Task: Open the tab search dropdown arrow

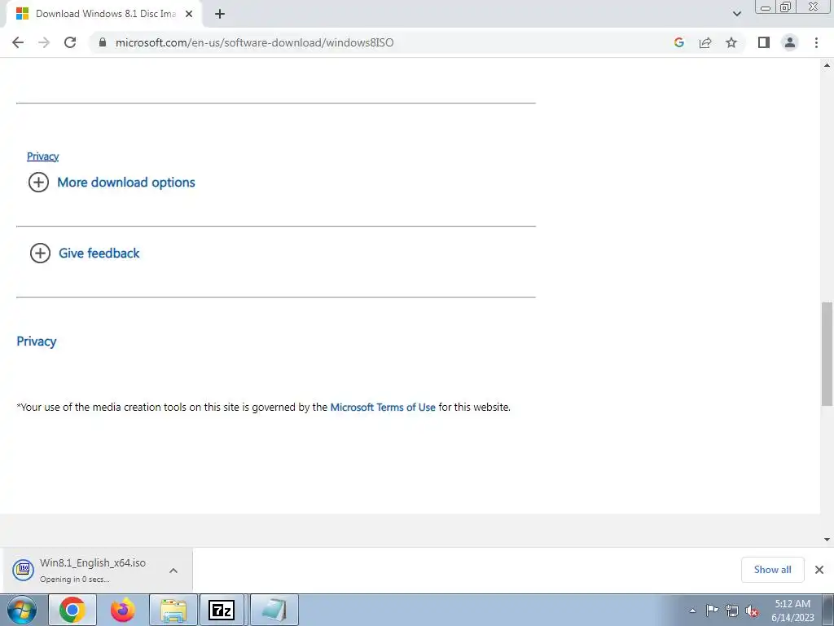Action: [x=736, y=14]
